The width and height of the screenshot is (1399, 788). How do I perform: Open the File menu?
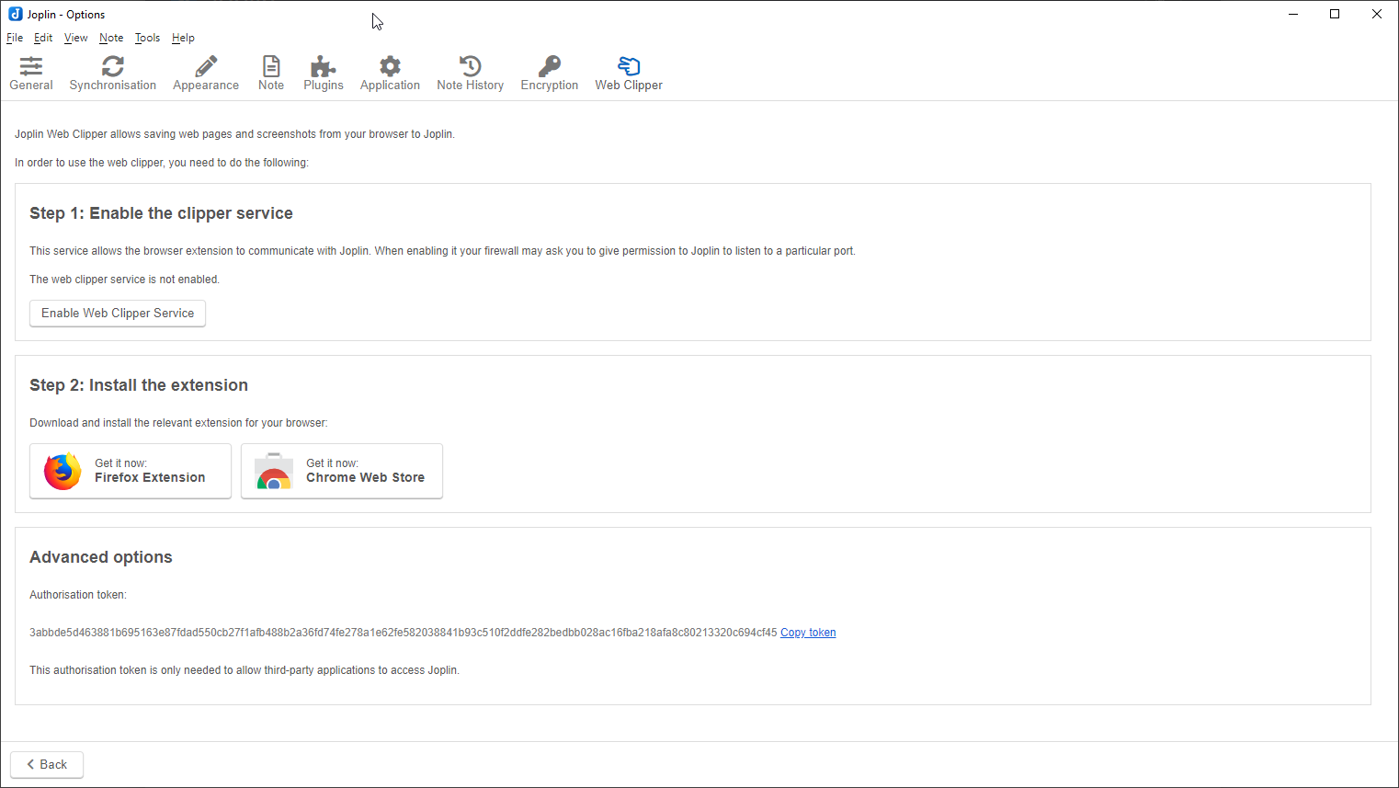click(15, 38)
